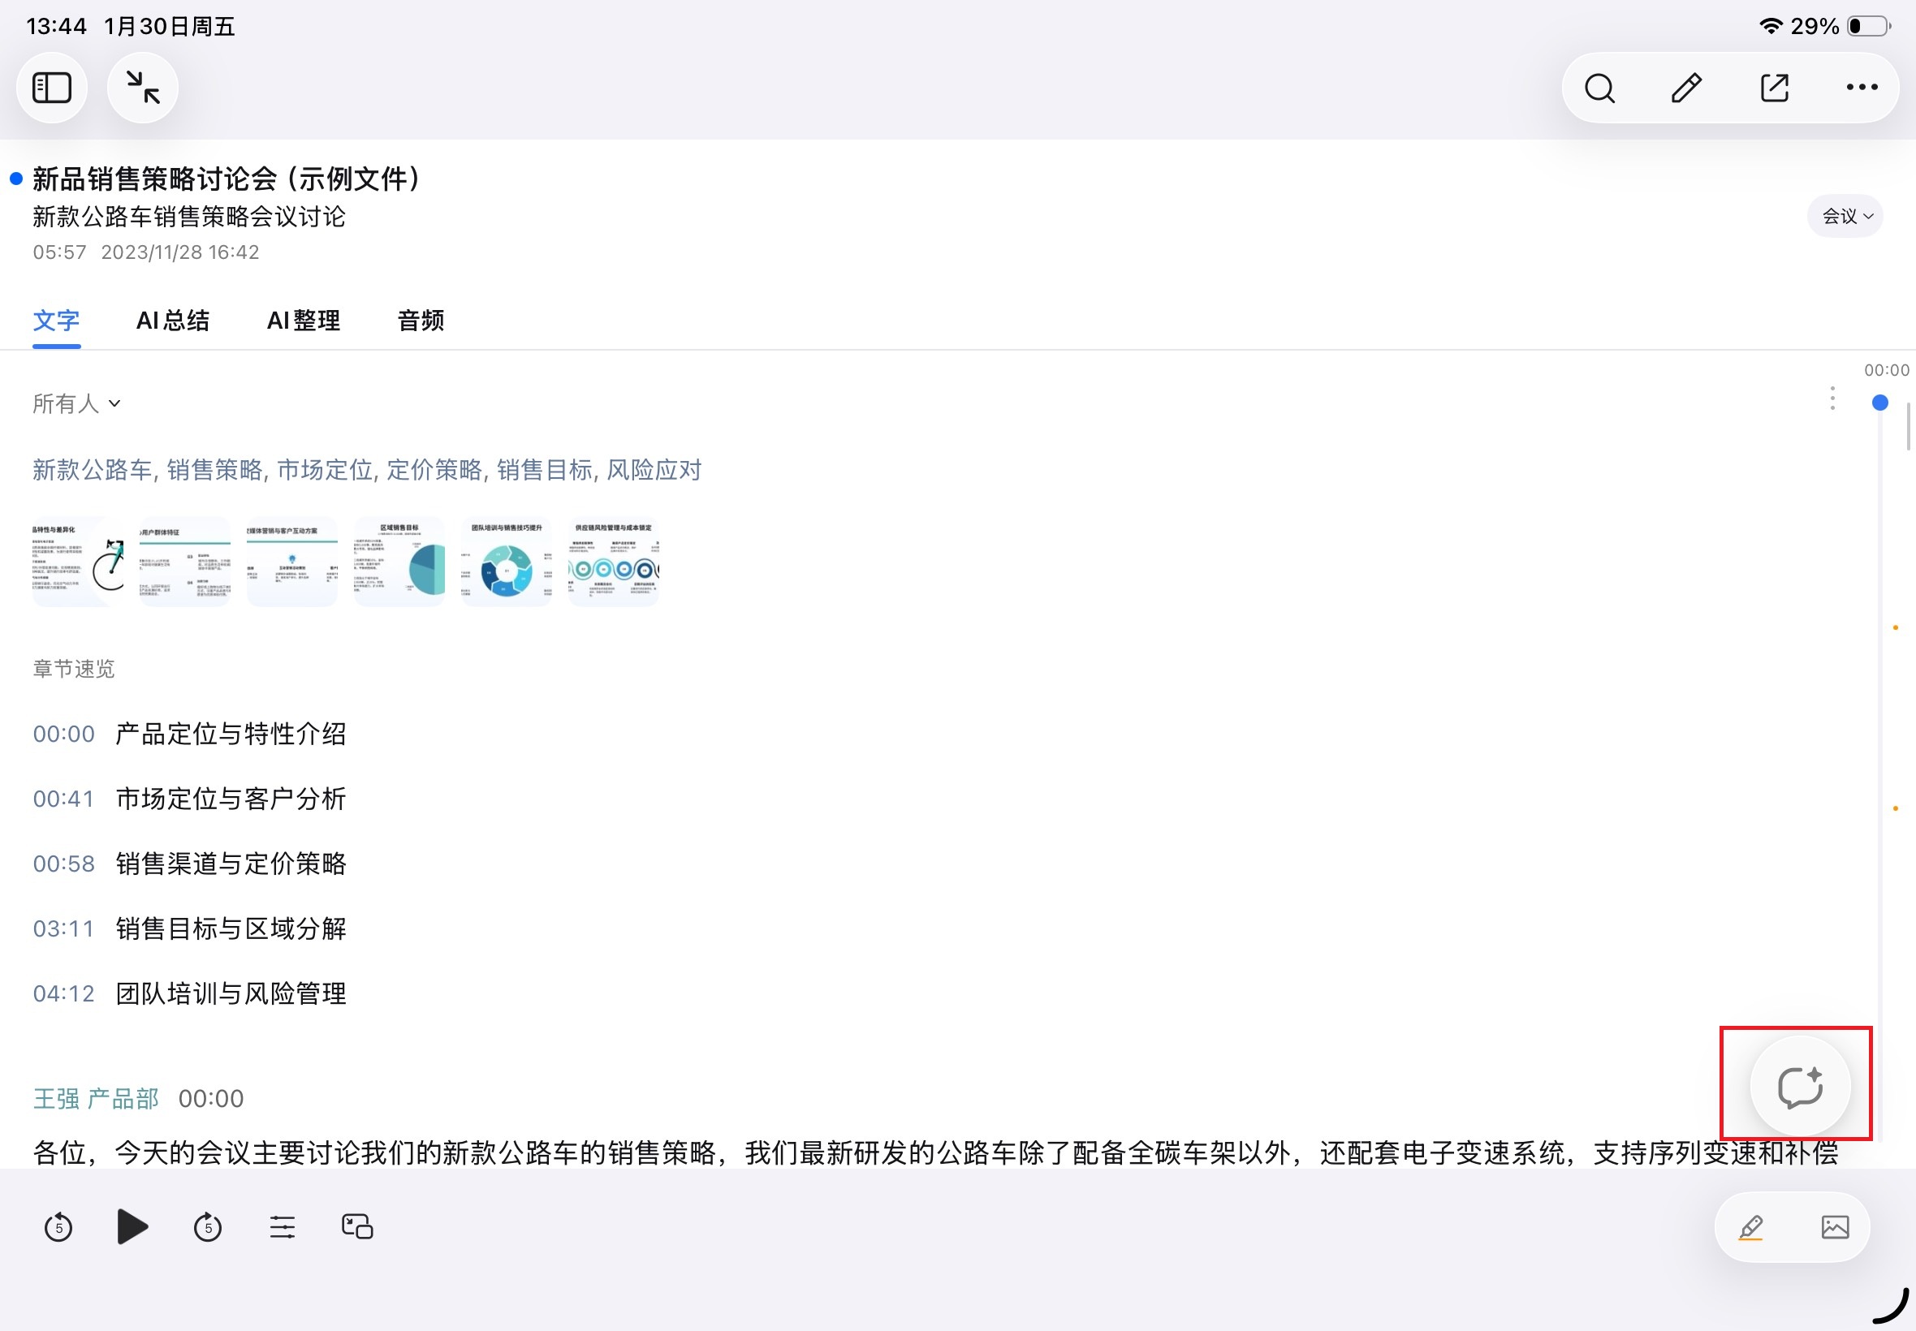The width and height of the screenshot is (1916, 1331).
Task: Select the edit pen tool
Action: [x=1685, y=87]
